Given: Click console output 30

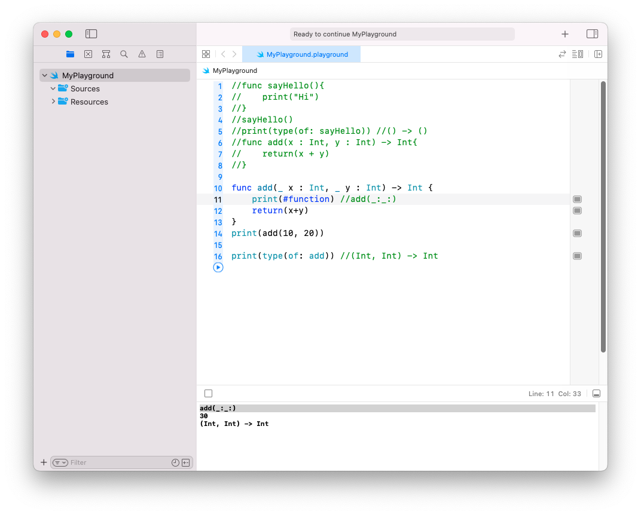Looking at the screenshot, I should click(x=203, y=416).
